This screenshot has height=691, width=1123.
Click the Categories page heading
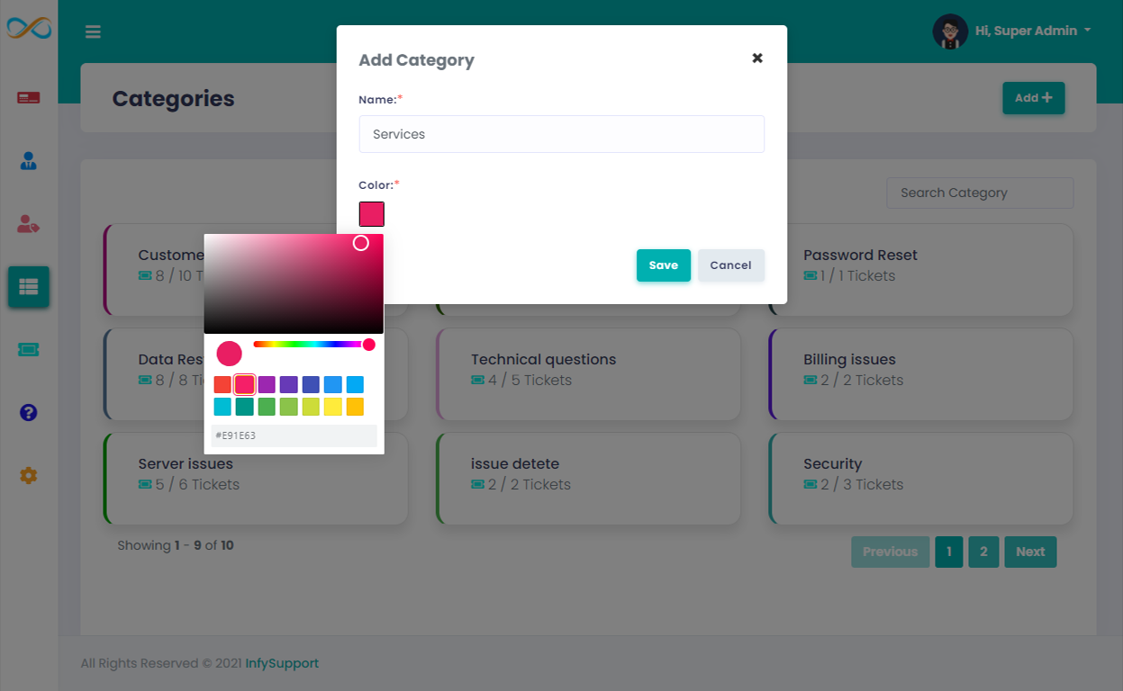pos(173,99)
